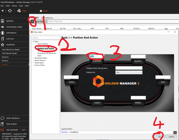Open the Middle seat dropdown

(138, 98)
